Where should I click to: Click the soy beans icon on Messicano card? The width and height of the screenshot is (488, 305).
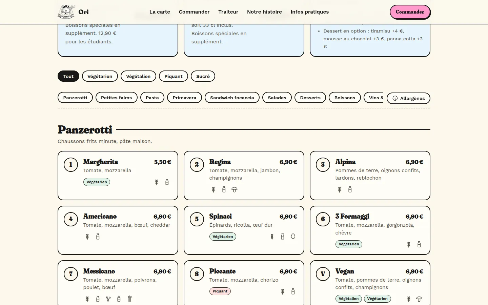pos(108,299)
